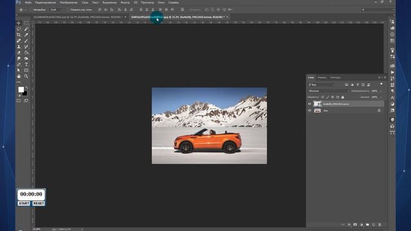The width and height of the screenshot is (411, 231).
Task: Change the screen mode
Action: [x=26, y=101]
